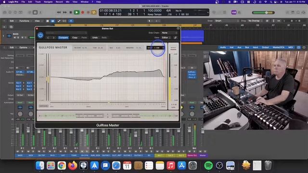Open the Pro-Q 3 plugin slot

tap(192, 75)
